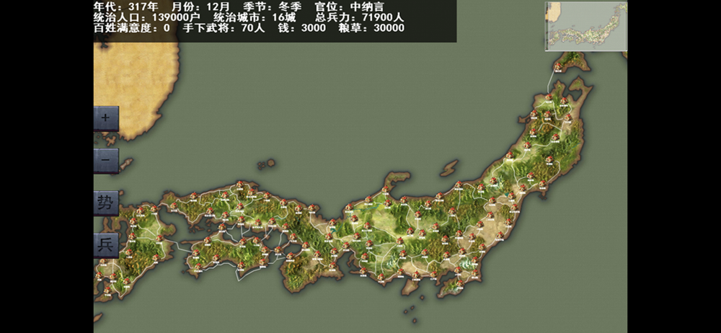
Task: Click the 百姓满意度：0 satisfaction readout
Action: (x=131, y=28)
